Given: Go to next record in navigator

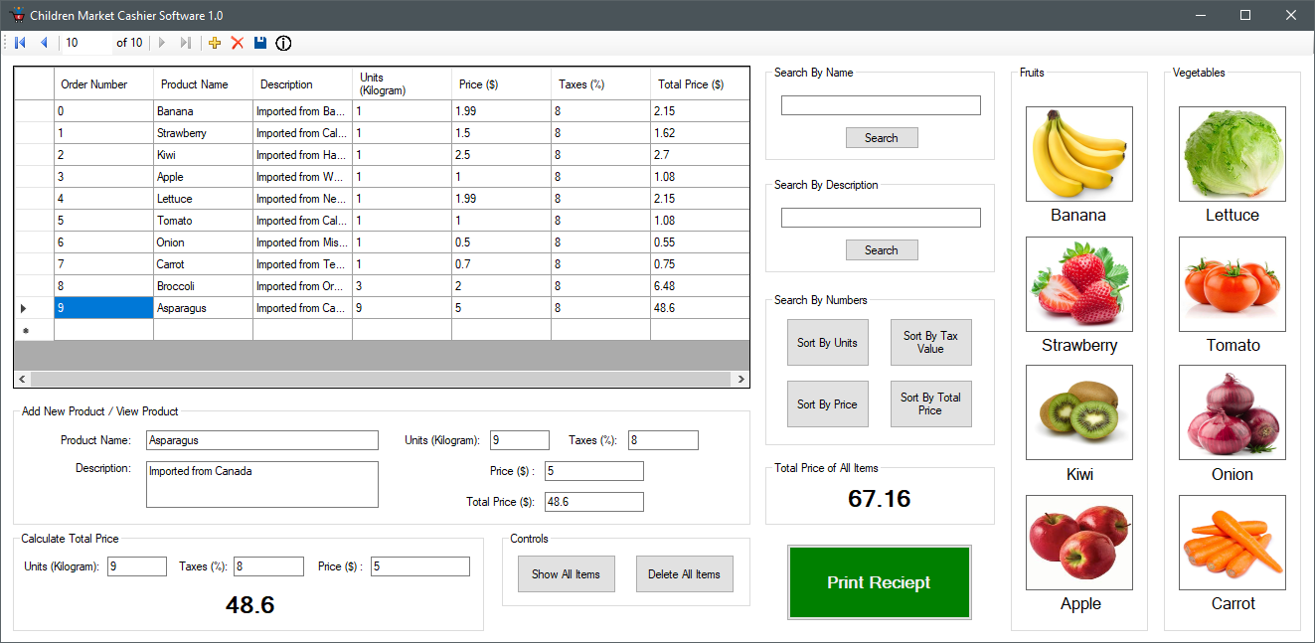Looking at the screenshot, I should [162, 43].
